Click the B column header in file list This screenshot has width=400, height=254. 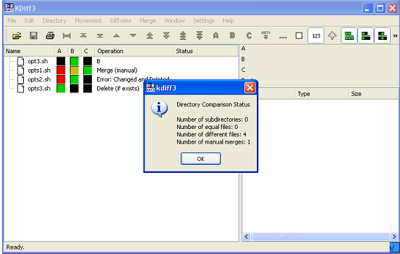click(75, 51)
